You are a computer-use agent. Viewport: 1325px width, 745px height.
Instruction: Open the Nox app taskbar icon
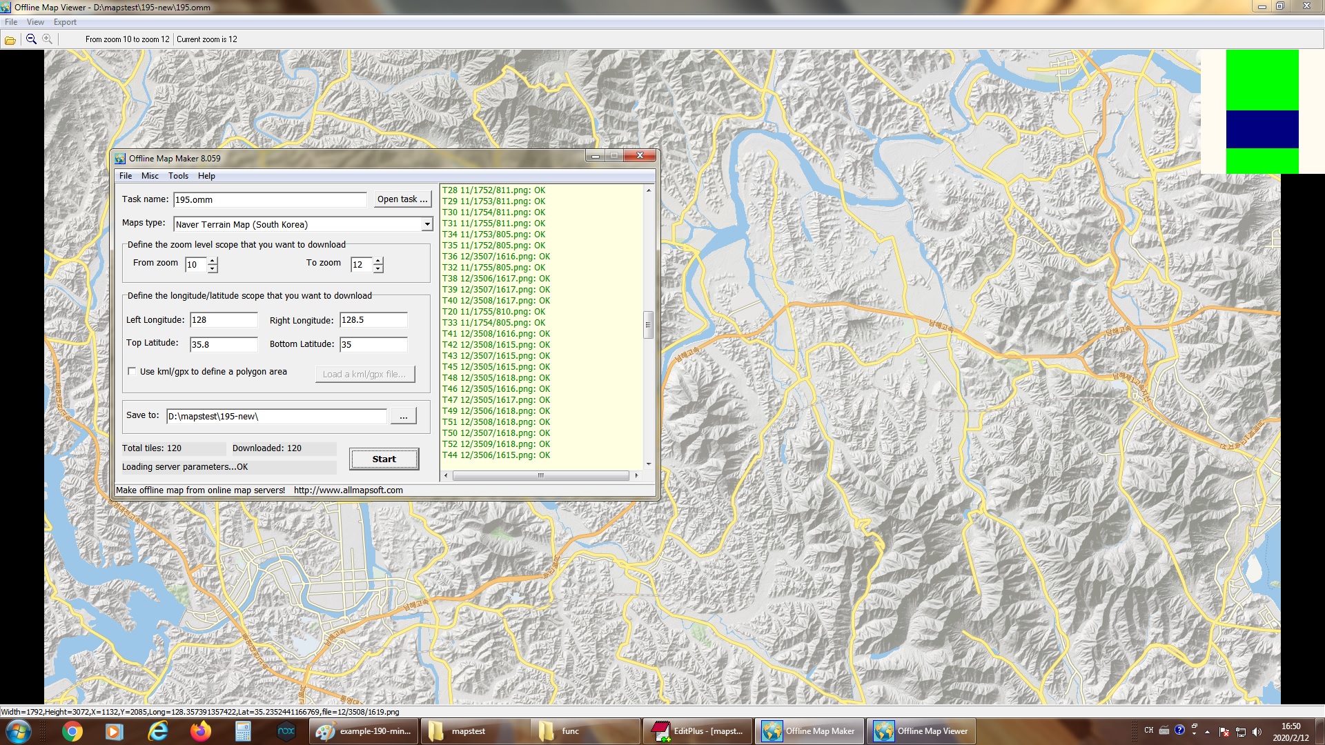pos(286,731)
